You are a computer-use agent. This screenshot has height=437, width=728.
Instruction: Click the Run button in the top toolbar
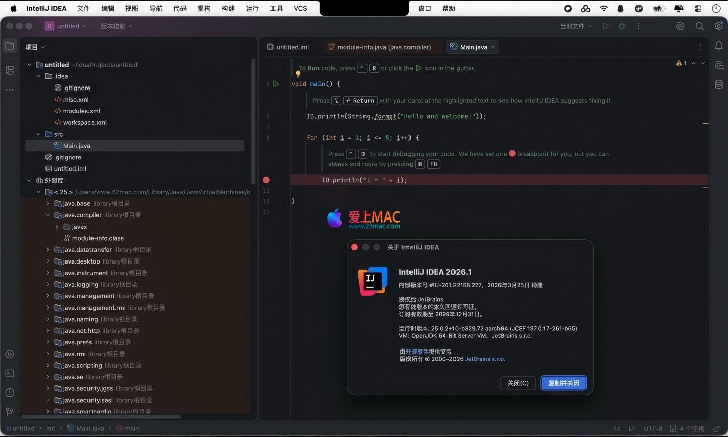tap(605, 26)
